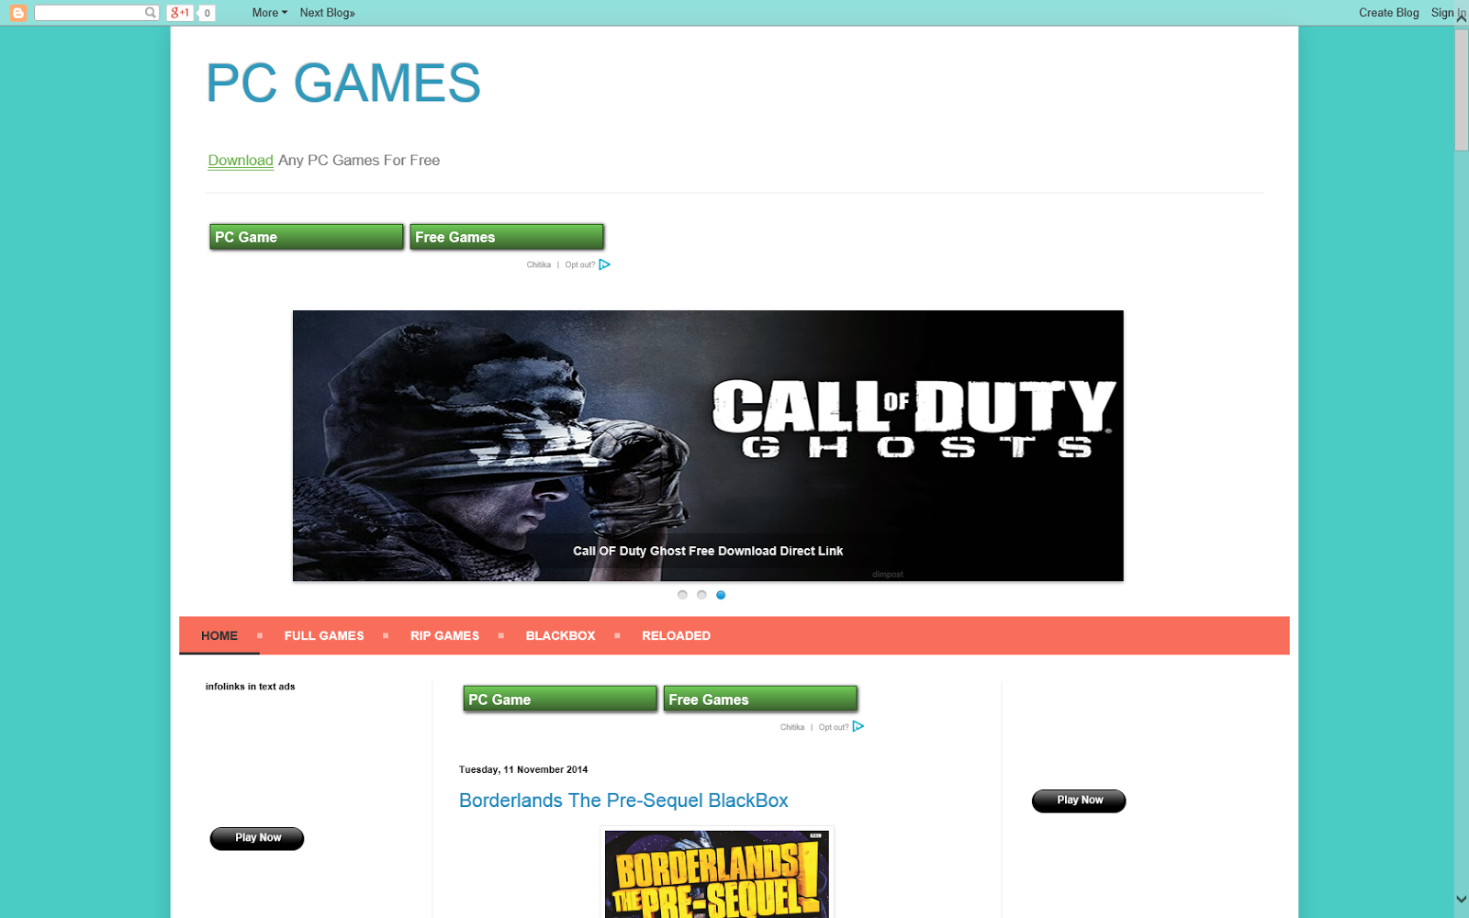Click the Opt out link below the ads
Image resolution: width=1469 pixels, height=918 pixels.
tap(580, 264)
